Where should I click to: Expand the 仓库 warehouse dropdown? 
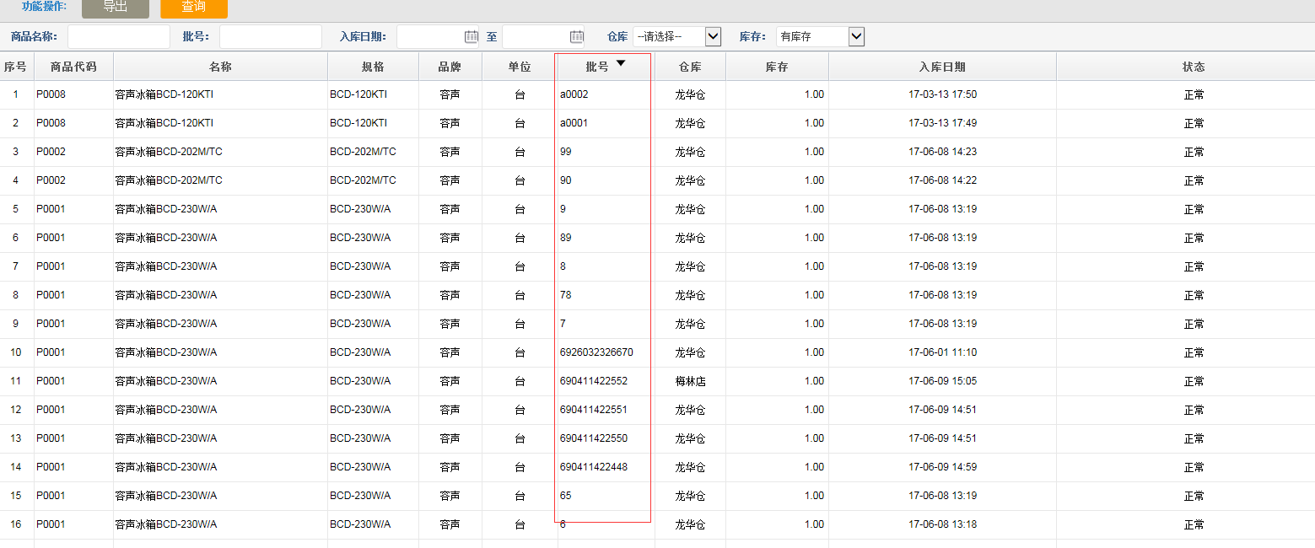(x=713, y=36)
